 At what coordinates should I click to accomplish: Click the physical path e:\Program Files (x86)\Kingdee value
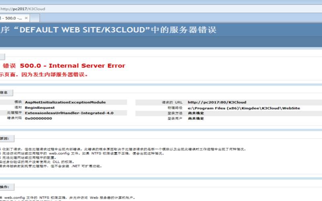(244, 108)
